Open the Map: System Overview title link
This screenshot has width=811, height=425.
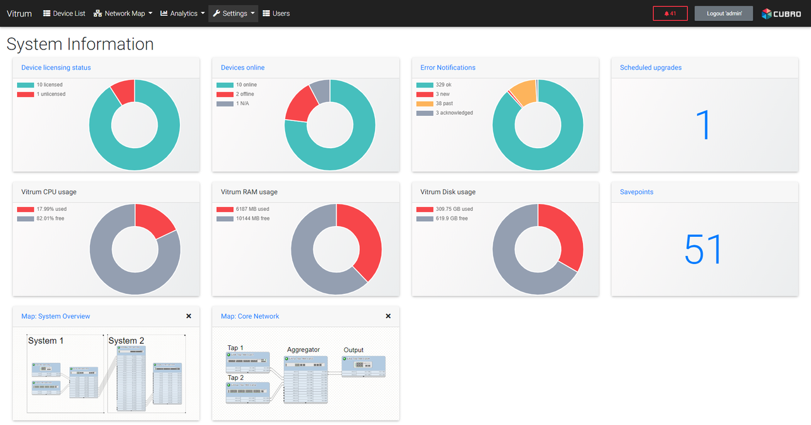pos(56,316)
